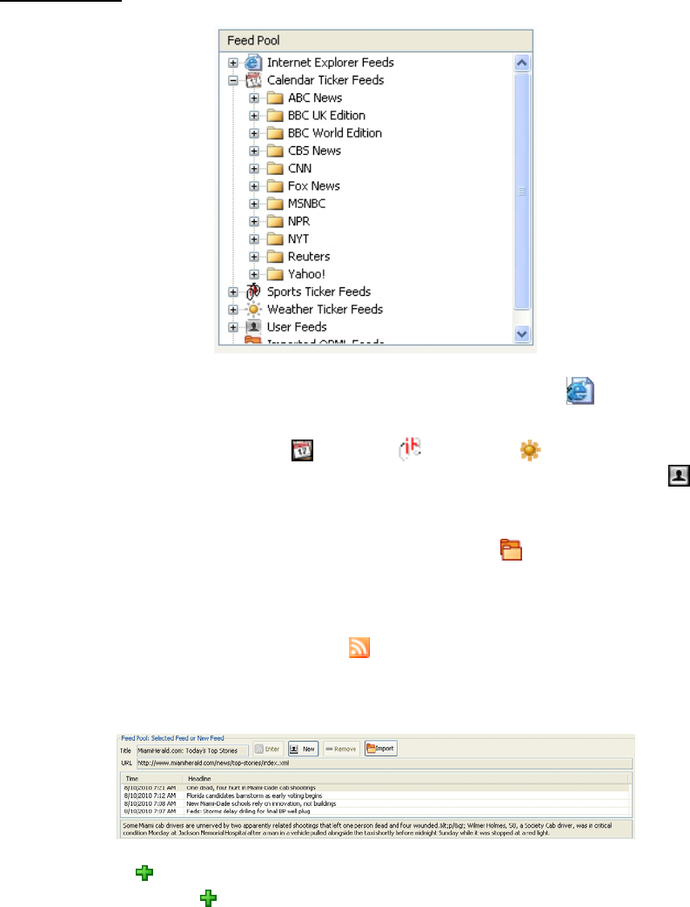The image size is (690, 907).
Task: Click the sun icon beside Weather Ticker Feeds
Action: click(x=252, y=309)
